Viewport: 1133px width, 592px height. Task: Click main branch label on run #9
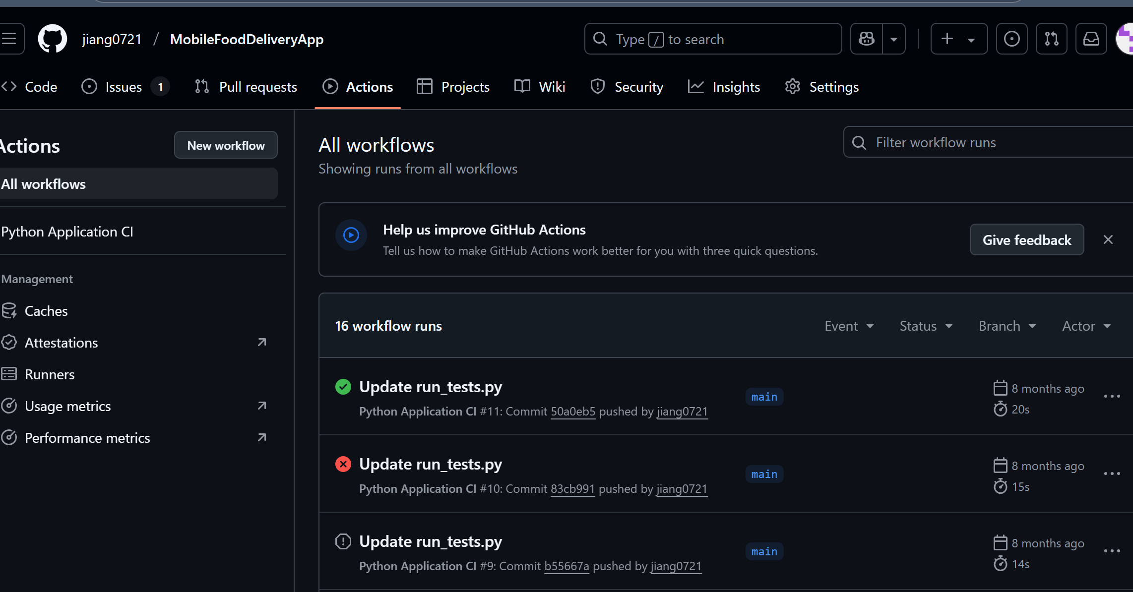click(764, 551)
